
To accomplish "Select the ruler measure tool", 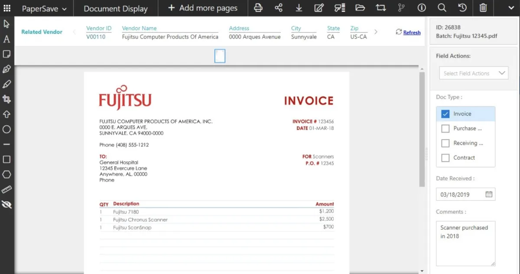I will (x=6, y=189).
